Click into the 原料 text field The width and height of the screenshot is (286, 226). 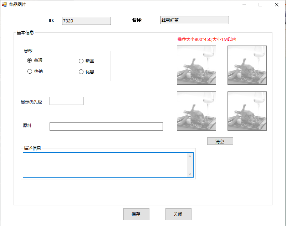coord(106,126)
